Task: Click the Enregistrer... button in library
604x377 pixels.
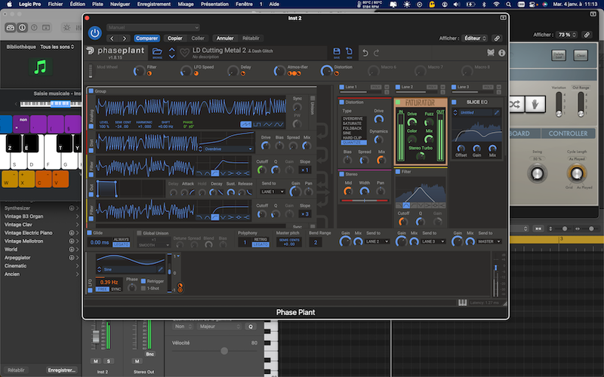Action: tap(62, 370)
